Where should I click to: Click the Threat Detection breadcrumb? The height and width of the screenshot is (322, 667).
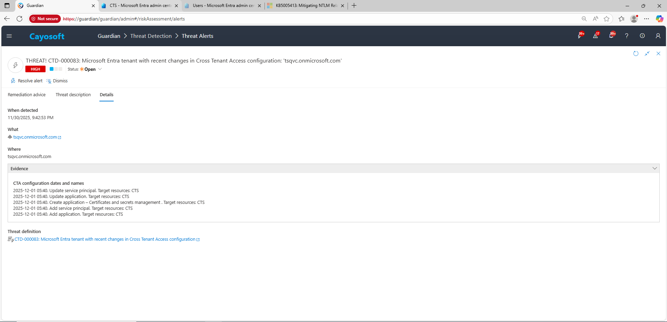click(x=151, y=36)
